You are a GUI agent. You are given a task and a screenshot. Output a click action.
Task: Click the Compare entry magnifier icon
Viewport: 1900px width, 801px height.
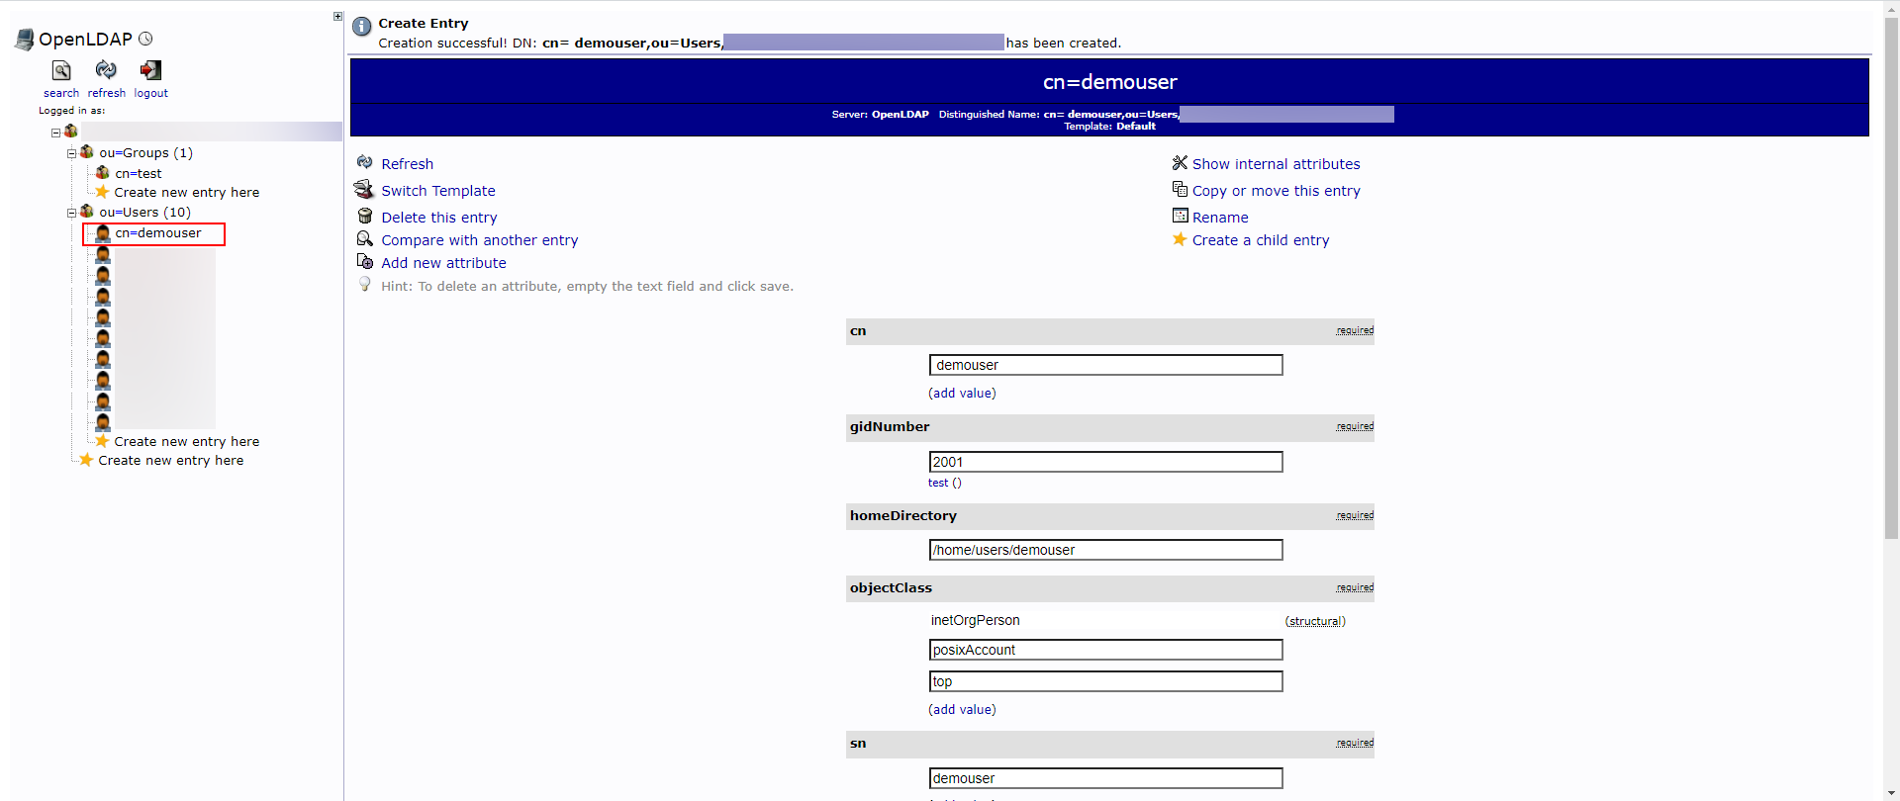coord(364,238)
